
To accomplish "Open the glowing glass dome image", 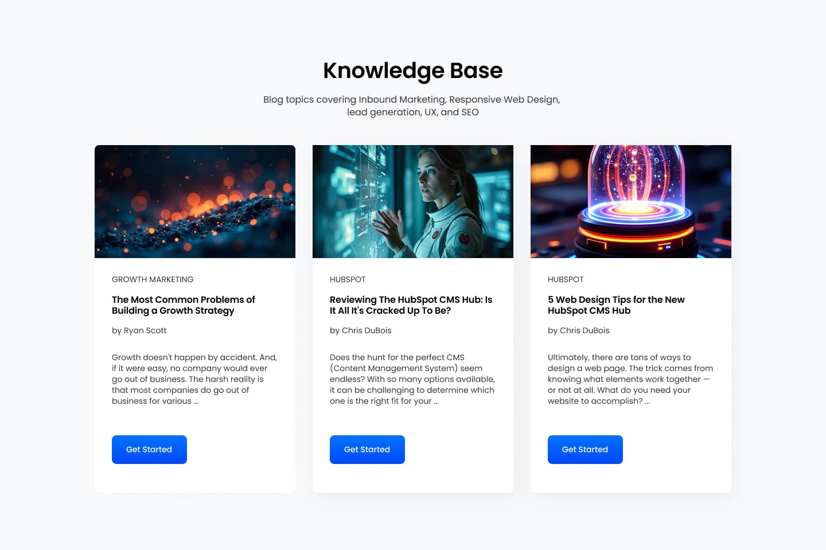I will tap(631, 201).
